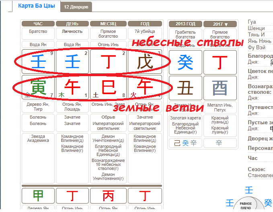
Task: Select the ЧАС pillar header
Action: [38, 24]
